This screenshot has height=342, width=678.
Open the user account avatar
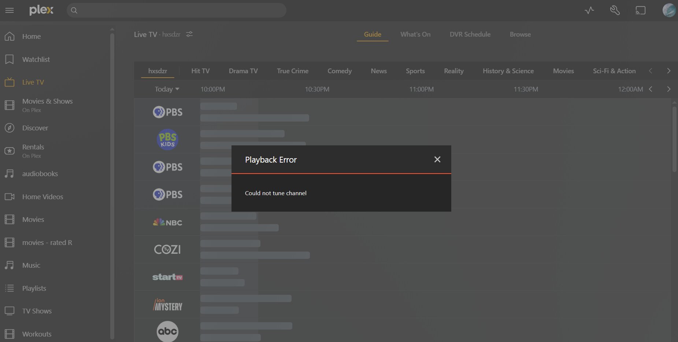click(x=669, y=10)
